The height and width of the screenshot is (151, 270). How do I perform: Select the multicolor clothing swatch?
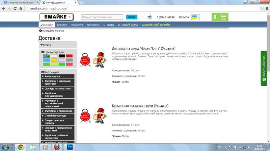[x=47, y=56]
